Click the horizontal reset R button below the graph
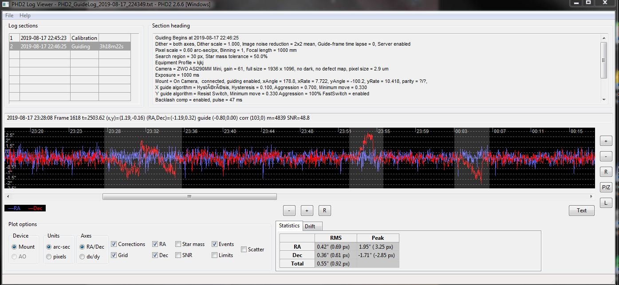 click(x=324, y=211)
